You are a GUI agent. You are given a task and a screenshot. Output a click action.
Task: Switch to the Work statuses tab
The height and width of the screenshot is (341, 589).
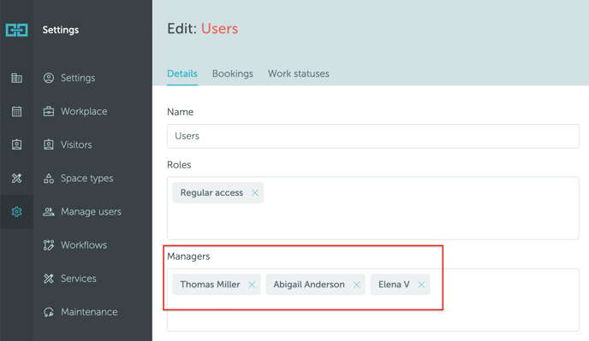[x=298, y=73]
